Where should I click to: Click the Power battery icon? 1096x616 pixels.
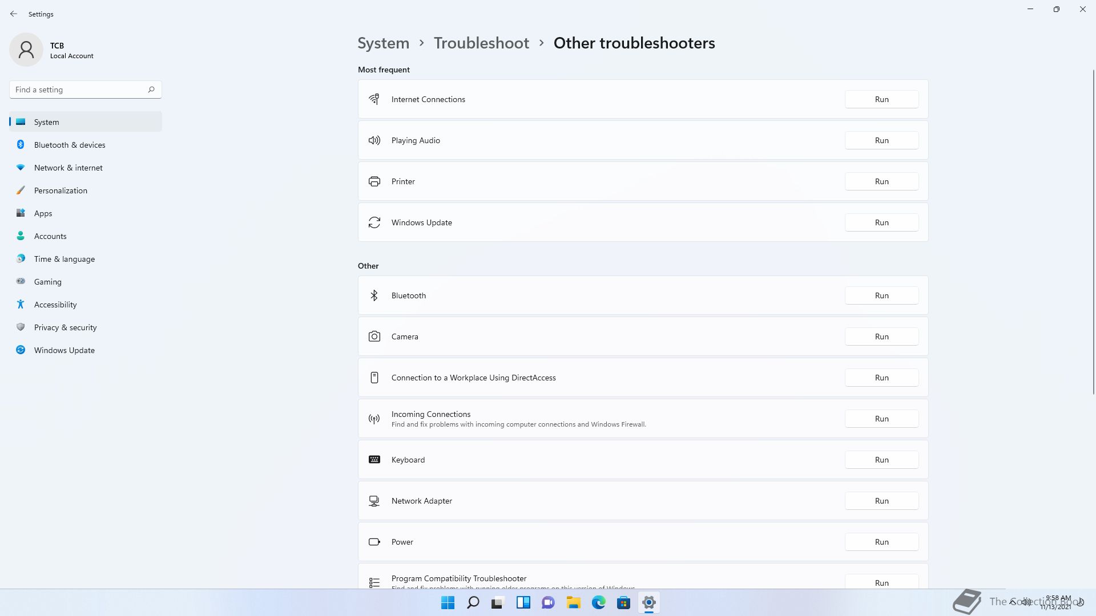point(374,542)
